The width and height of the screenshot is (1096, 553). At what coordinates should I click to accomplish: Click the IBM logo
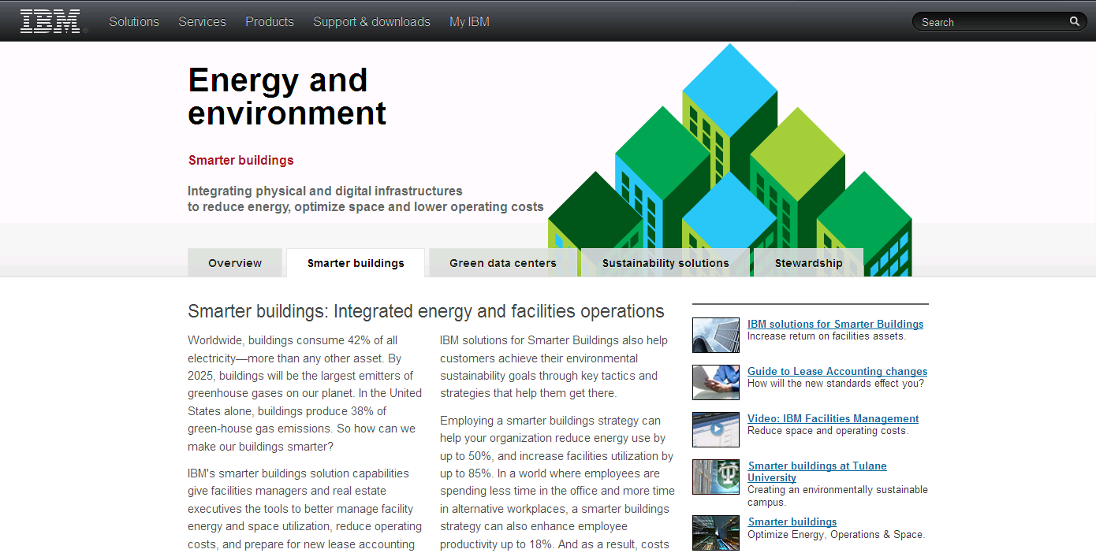click(50, 21)
